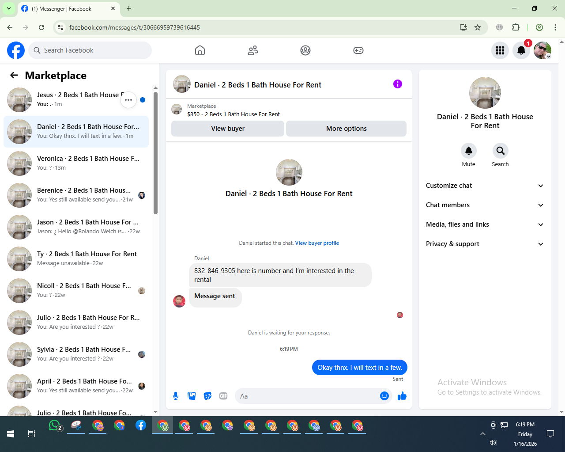Click the voice clip microphone icon
The width and height of the screenshot is (565, 452).
(176, 396)
